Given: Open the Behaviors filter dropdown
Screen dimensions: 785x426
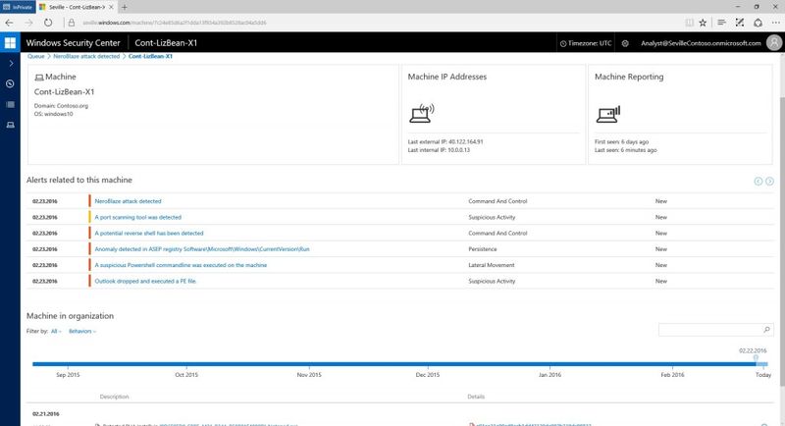Looking at the screenshot, I should [x=82, y=331].
